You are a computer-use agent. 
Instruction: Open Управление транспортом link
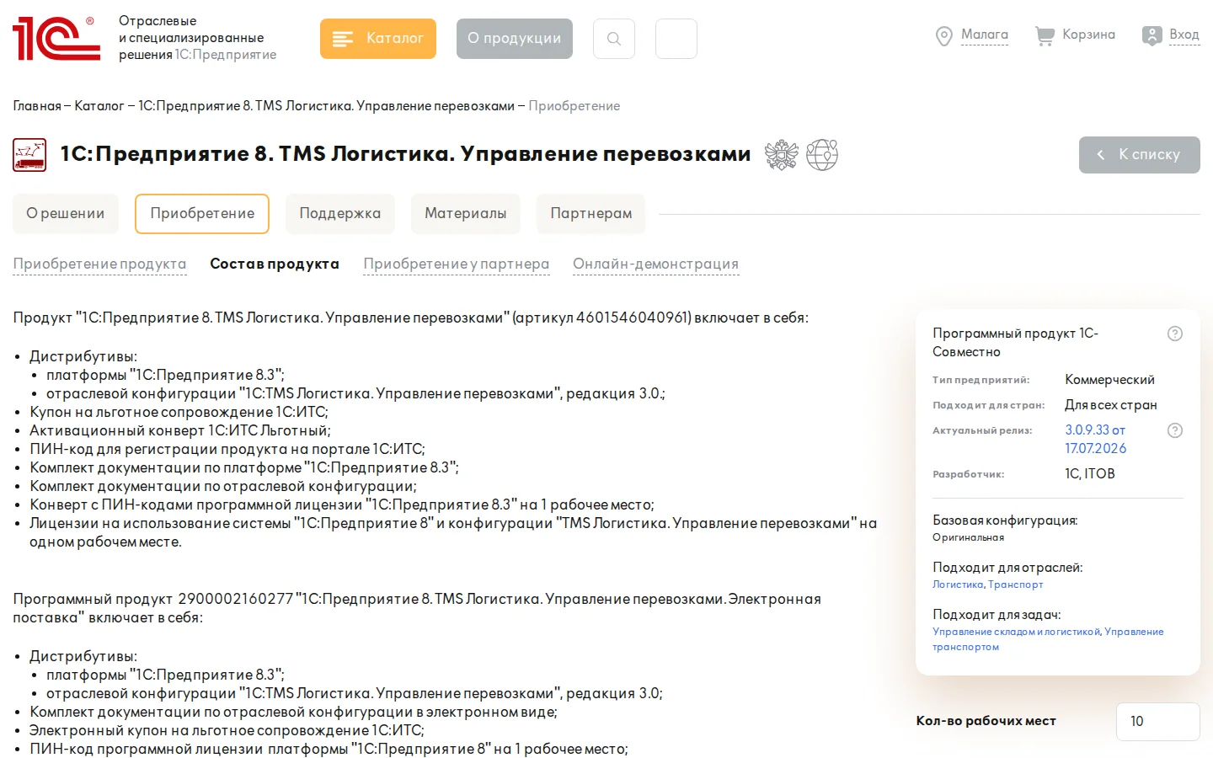point(1048,639)
